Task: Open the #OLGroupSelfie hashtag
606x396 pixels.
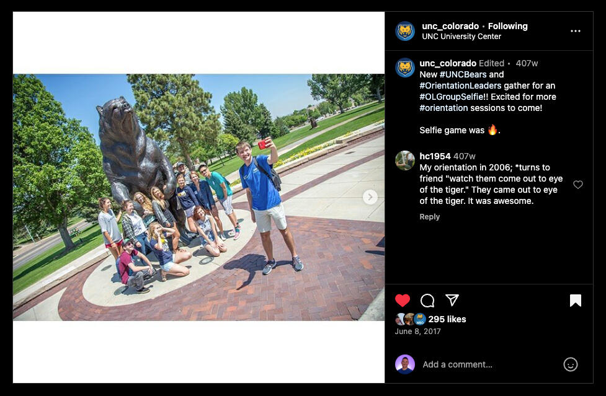Action: tap(451, 97)
